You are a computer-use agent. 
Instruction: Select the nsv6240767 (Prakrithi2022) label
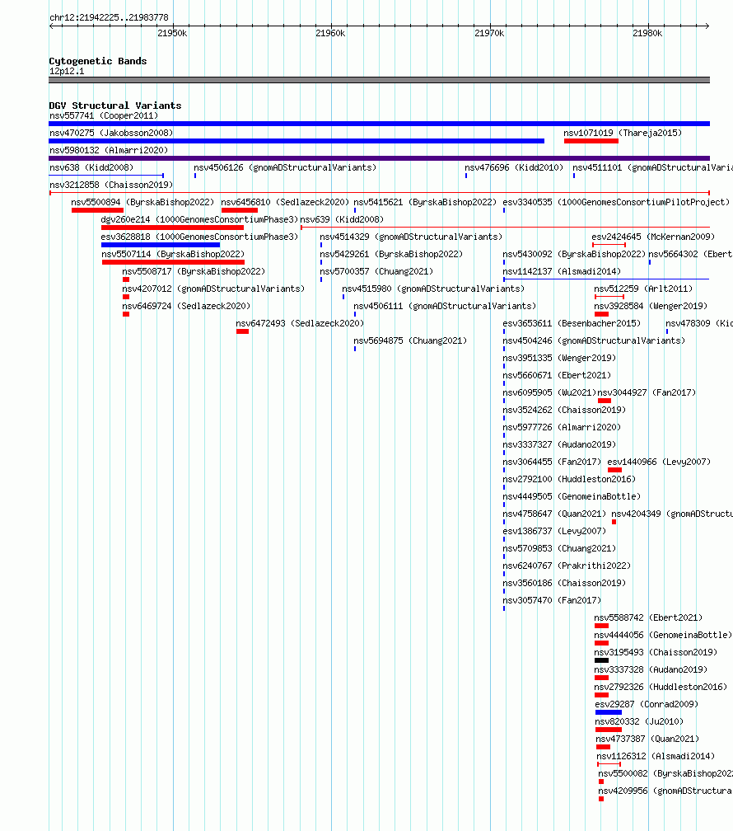pos(567,566)
